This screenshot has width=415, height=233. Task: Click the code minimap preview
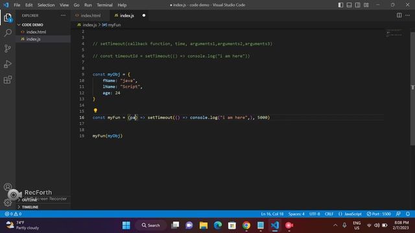tap(394, 34)
